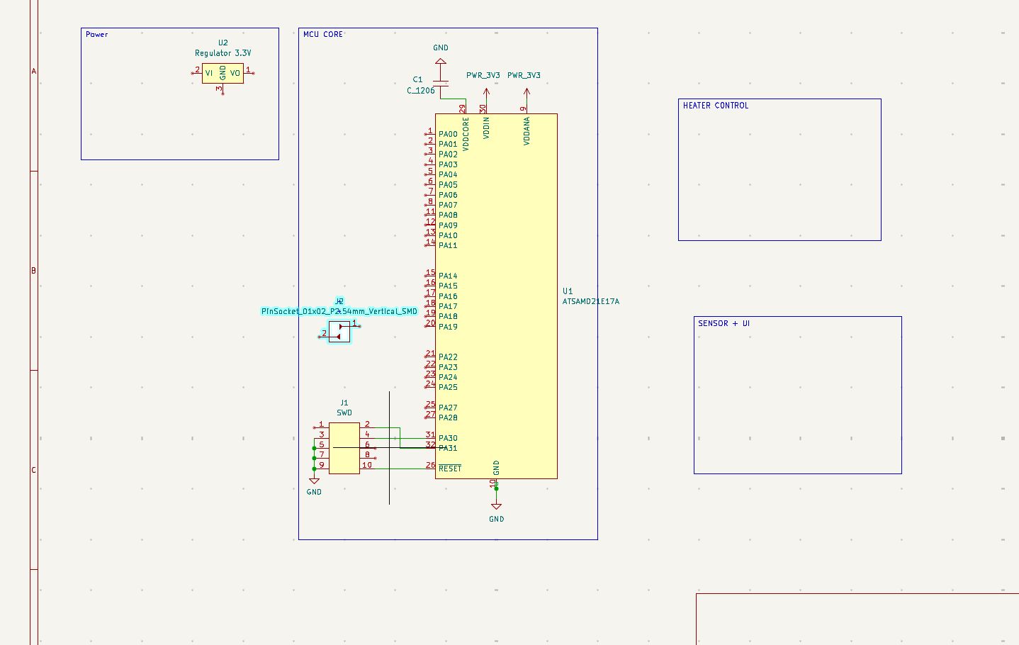The image size is (1019, 645).
Task: Click the ATSAMD21E17A value text of U1
Action: (x=590, y=301)
